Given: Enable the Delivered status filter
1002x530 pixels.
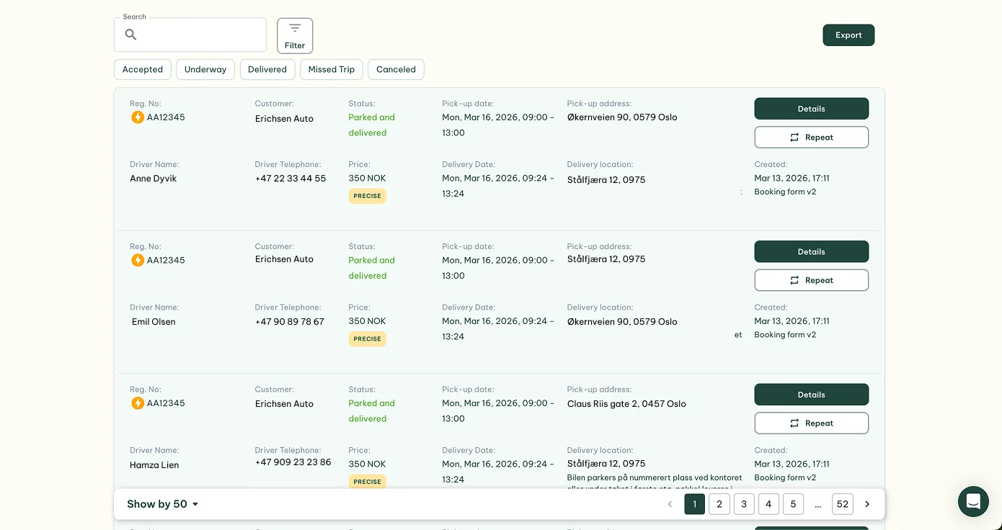Looking at the screenshot, I should click(x=267, y=69).
